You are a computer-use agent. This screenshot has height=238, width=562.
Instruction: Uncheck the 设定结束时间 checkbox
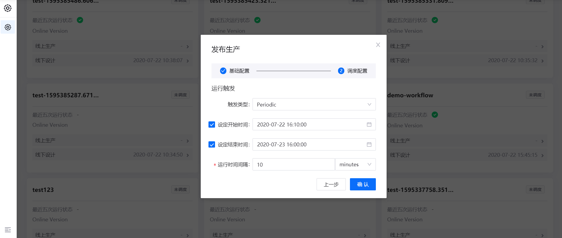click(x=212, y=145)
